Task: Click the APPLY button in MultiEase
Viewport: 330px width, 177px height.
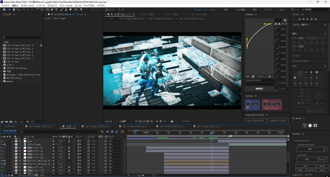Action: tap(259, 89)
